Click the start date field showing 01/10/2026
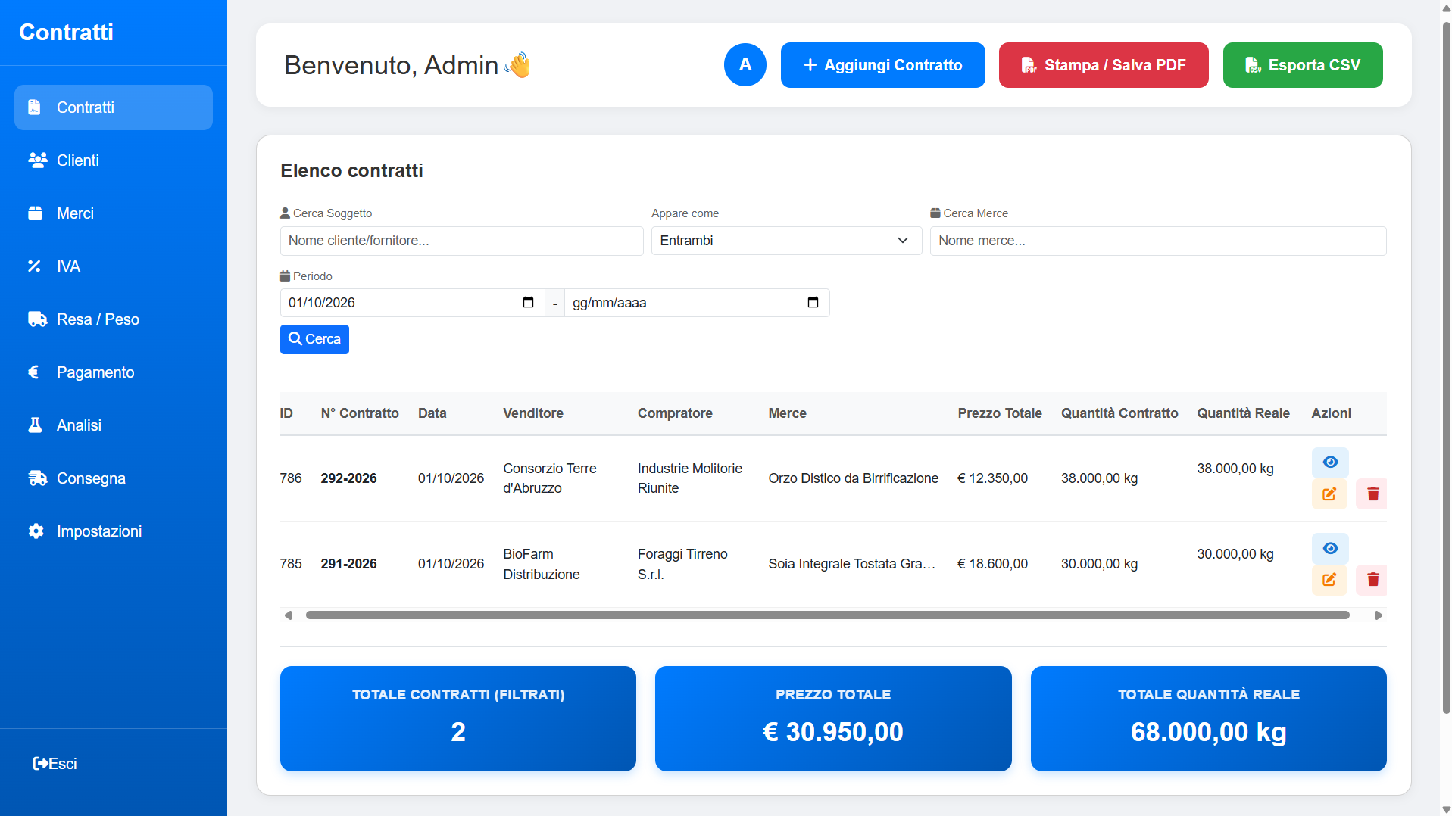This screenshot has width=1452, height=816. point(412,303)
